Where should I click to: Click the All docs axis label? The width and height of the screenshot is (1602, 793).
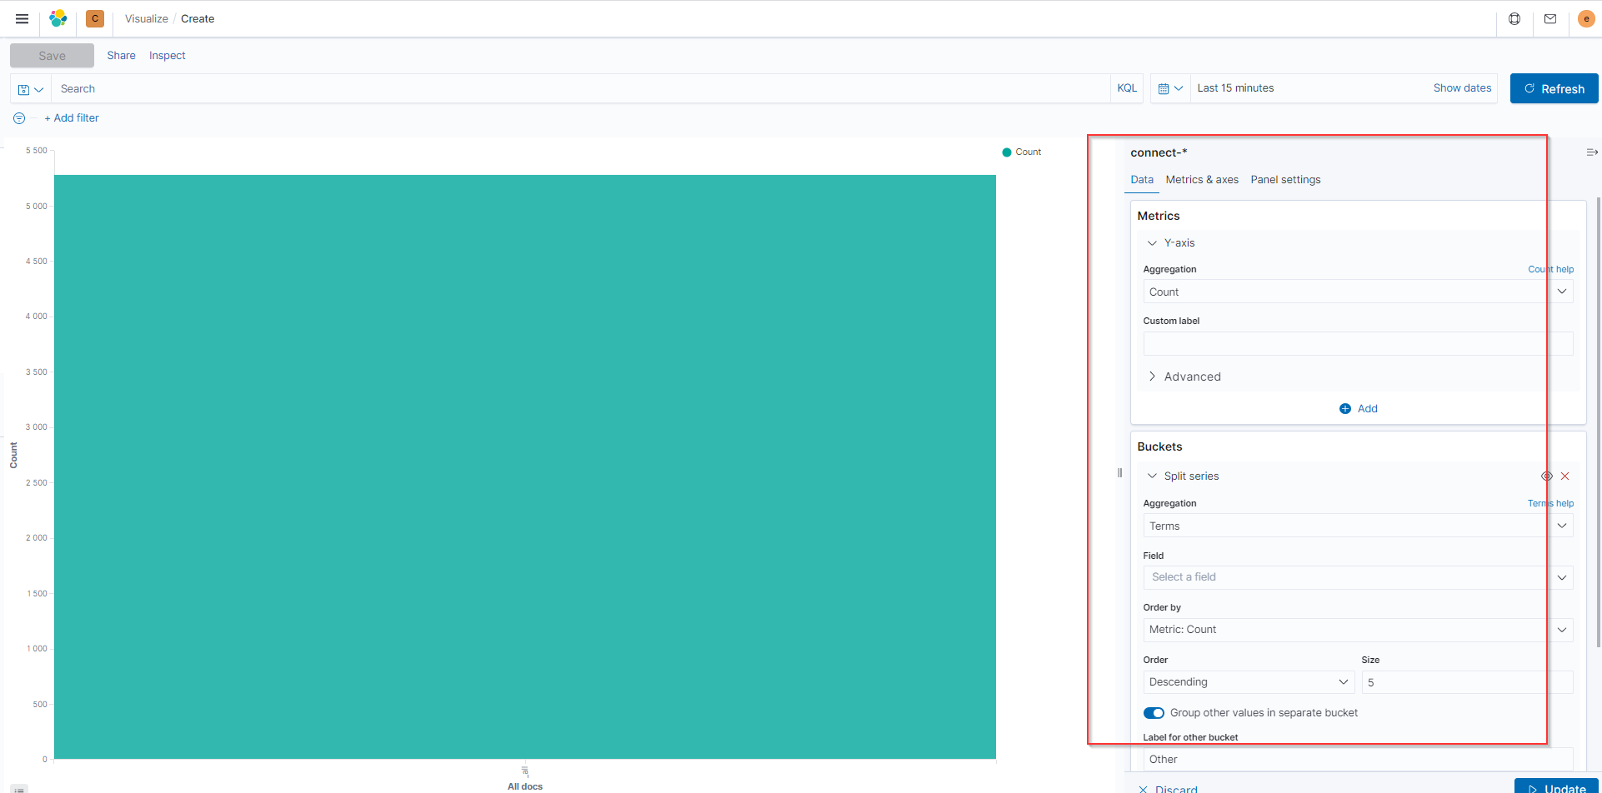tap(525, 786)
